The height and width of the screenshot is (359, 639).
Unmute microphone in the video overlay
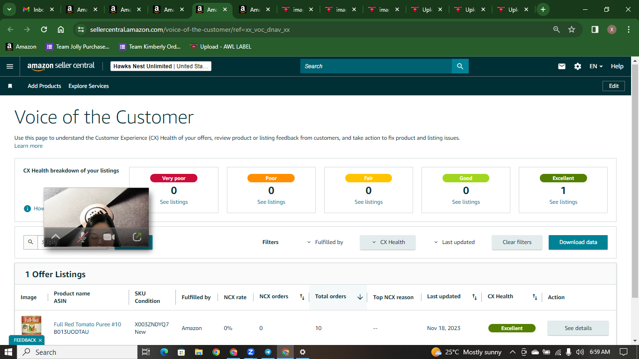tap(82, 237)
